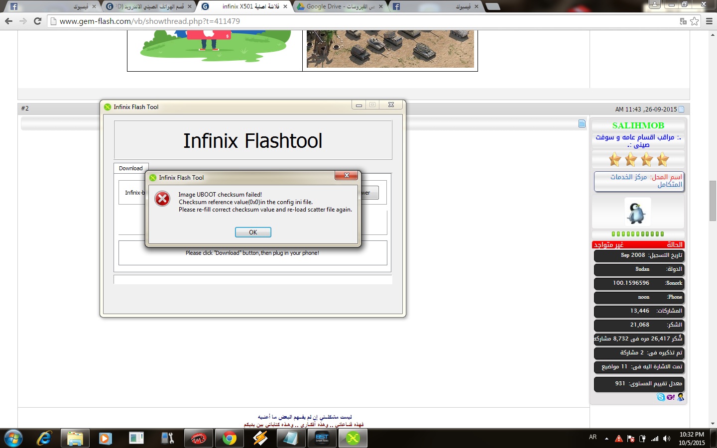Click the post #2 number link
The height and width of the screenshot is (448, 717).
pos(25,108)
